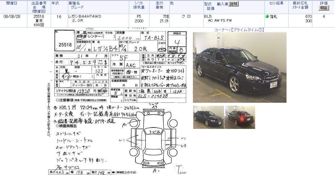Image resolution: width=335 pixels, height=175 pixels.
Task: Open the side view thumbnail photo
Action: click(x=208, y=117)
